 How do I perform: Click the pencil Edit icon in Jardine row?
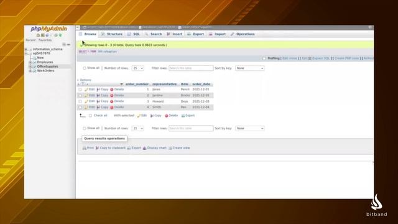click(86, 95)
